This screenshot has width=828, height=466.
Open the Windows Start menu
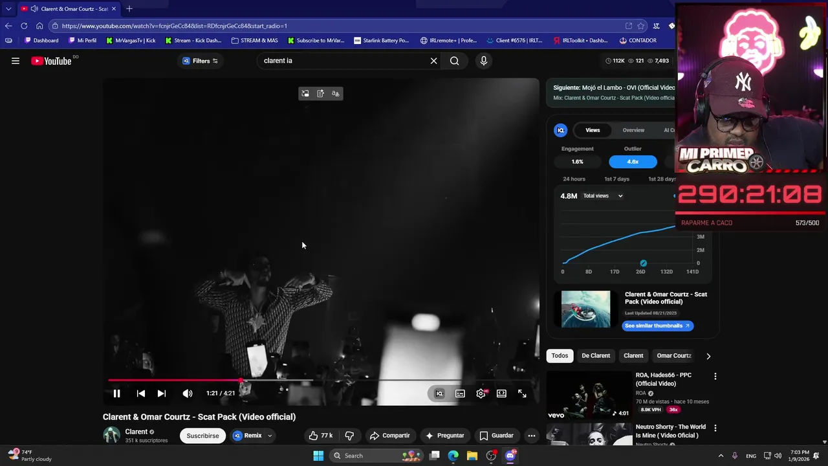click(318, 456)
